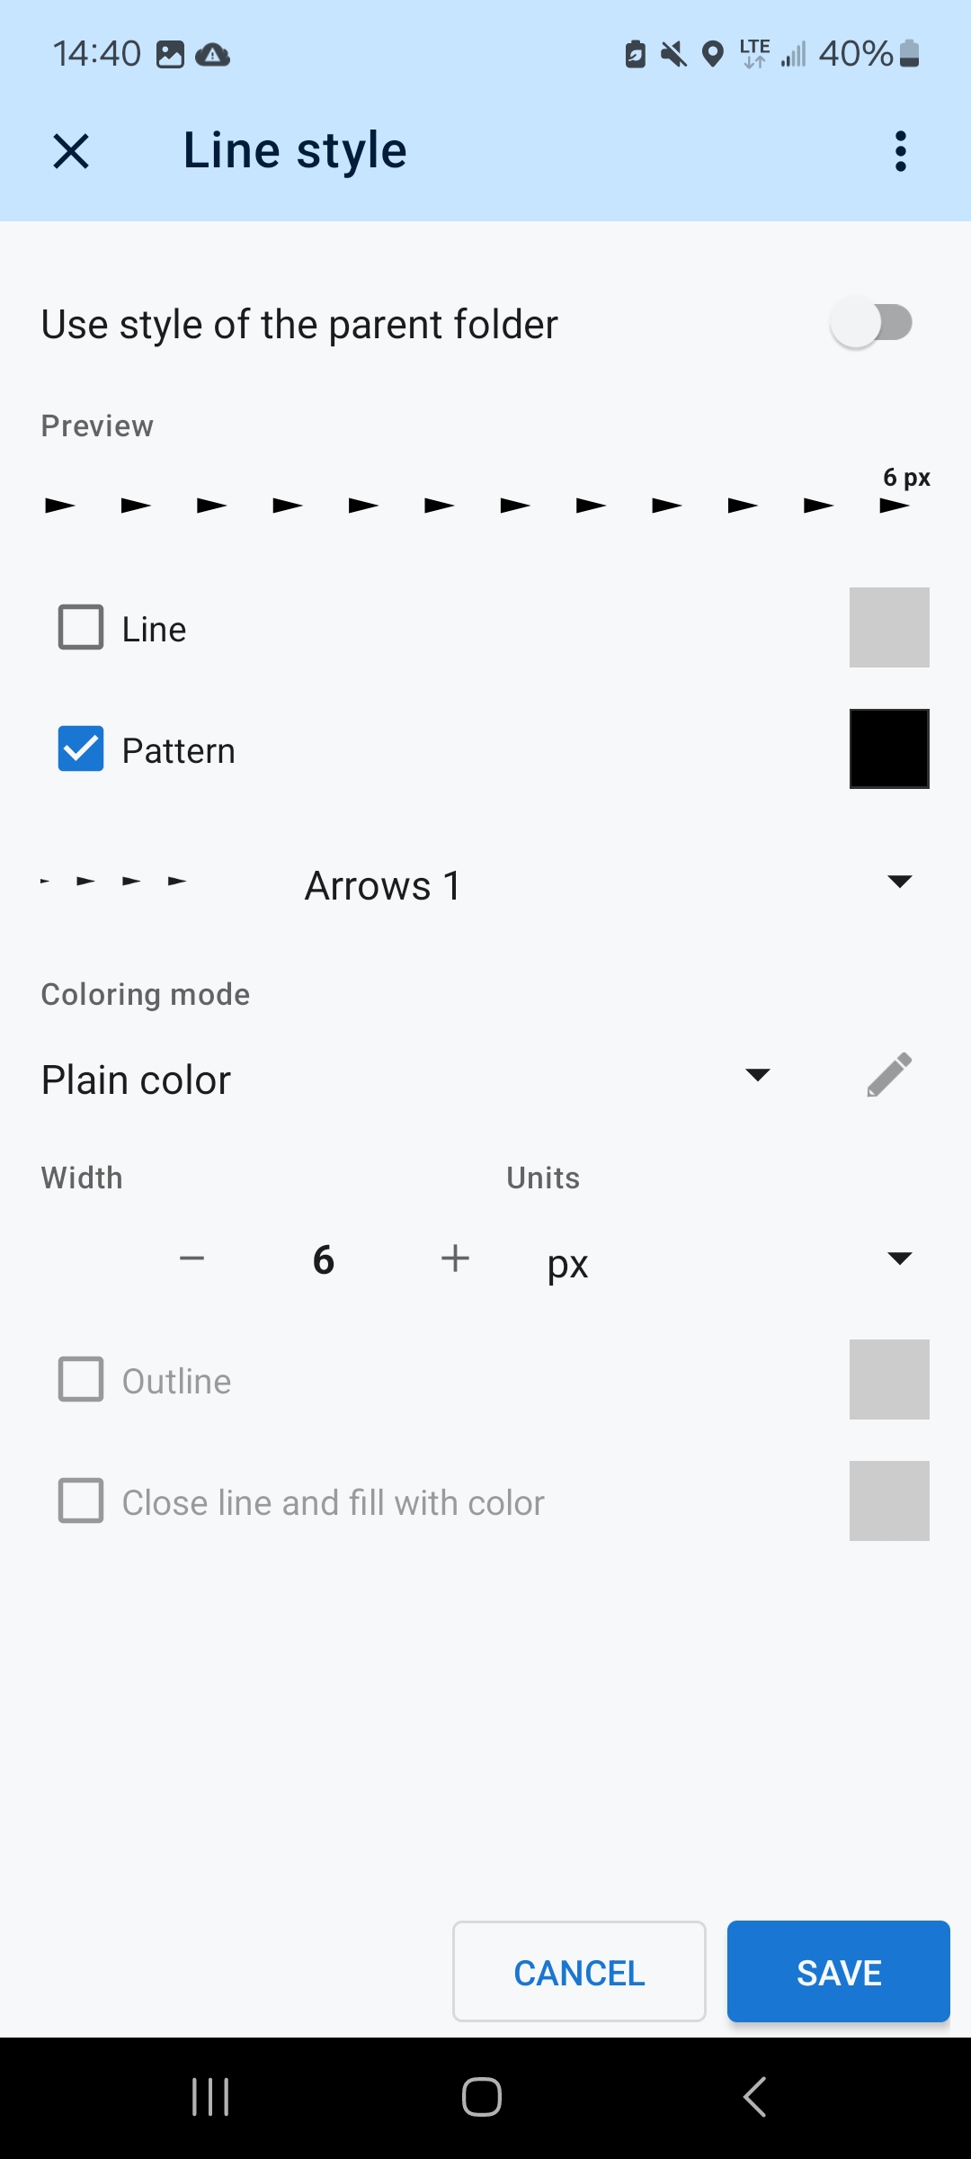Check Close line and fill with color
The height and width of the screenshot is (2159, 971).
coord(81,1501)
